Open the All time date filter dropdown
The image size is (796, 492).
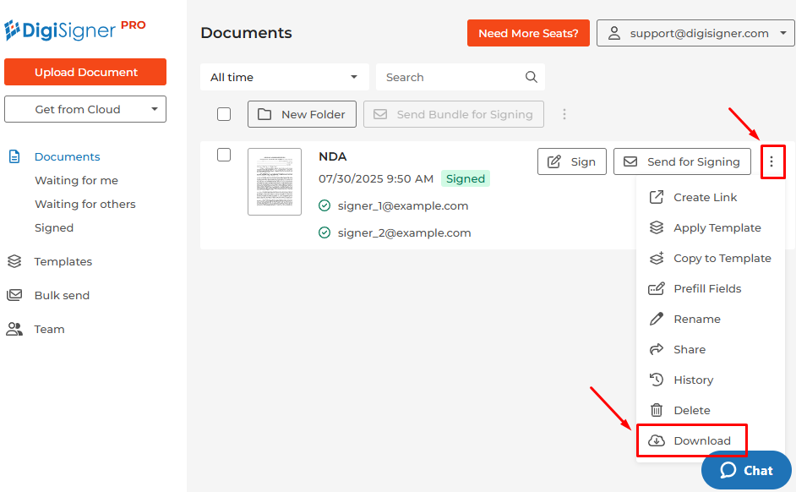284,77
